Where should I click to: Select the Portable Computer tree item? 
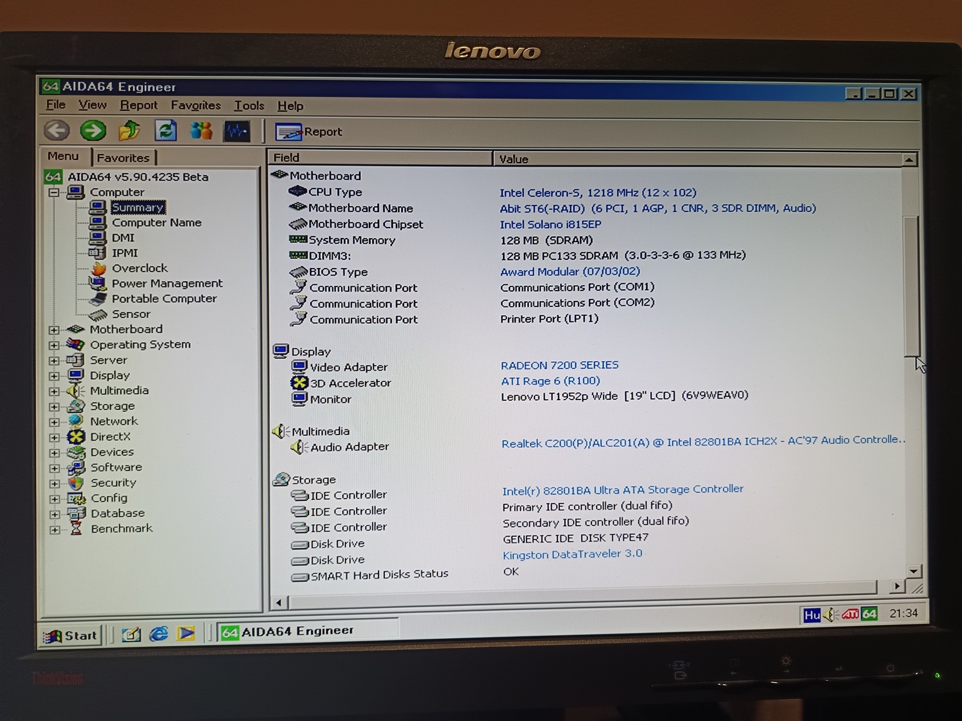[x=164, y=299]
